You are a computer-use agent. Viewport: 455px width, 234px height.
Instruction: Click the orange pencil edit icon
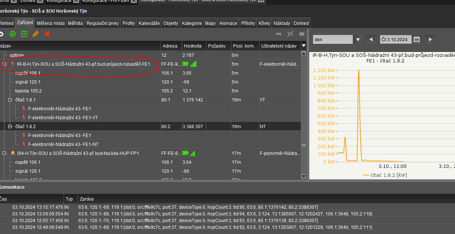pyautogui.click(x=36, y=34)
